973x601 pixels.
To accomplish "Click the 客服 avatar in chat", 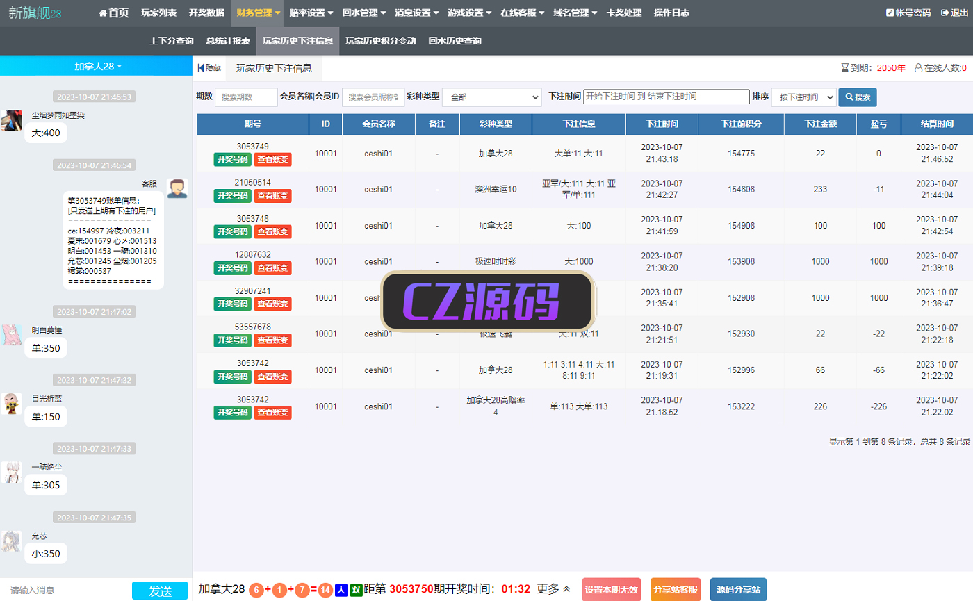I will [x=177, y=188].
